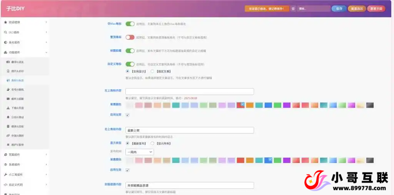Click the expand-all icon beside search box

[293, 8]
